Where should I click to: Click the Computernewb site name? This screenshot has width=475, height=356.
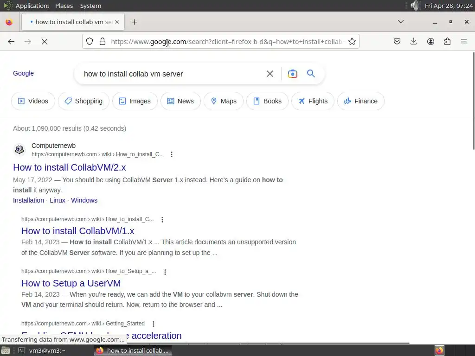(x=54, y=146)
